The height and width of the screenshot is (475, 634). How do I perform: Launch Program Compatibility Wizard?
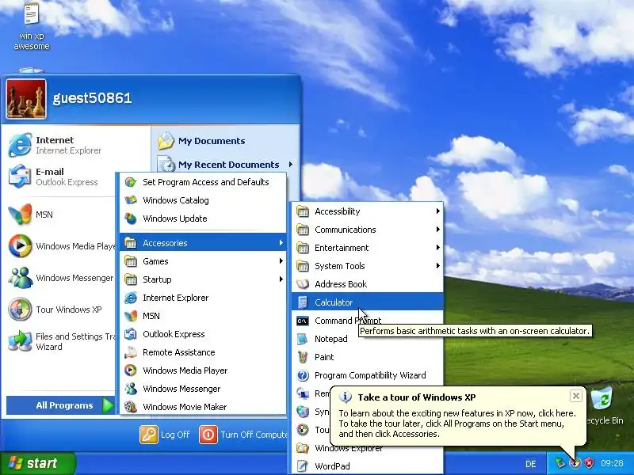(x=367, y=374)
